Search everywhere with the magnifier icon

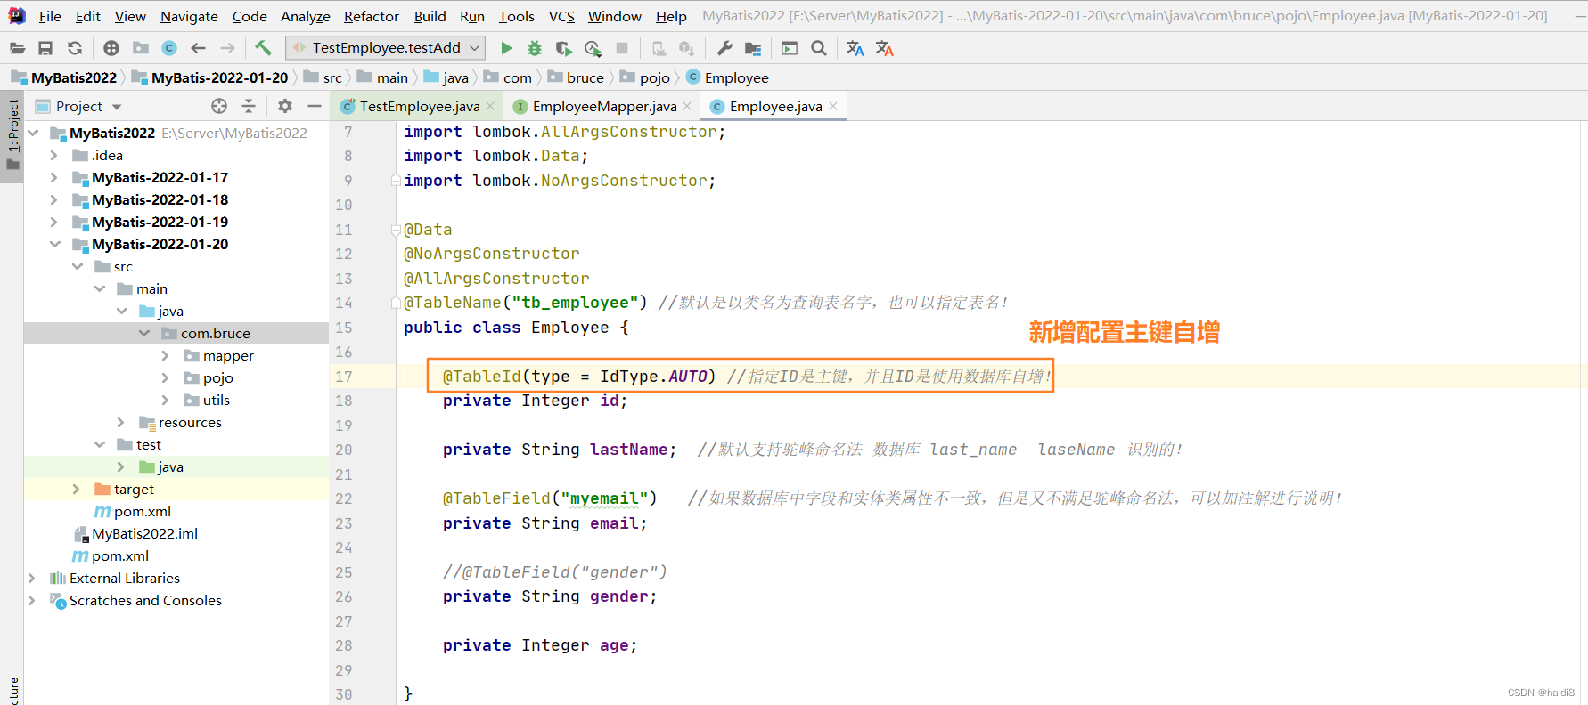pos(819,48)
